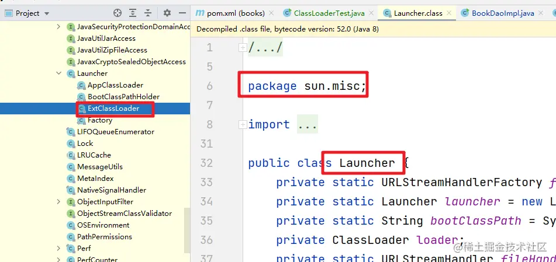556x262 pixels.
Task: Click the Expand All icon in Project toolbar
Action: pyautogui.click(x=133, y=13)
